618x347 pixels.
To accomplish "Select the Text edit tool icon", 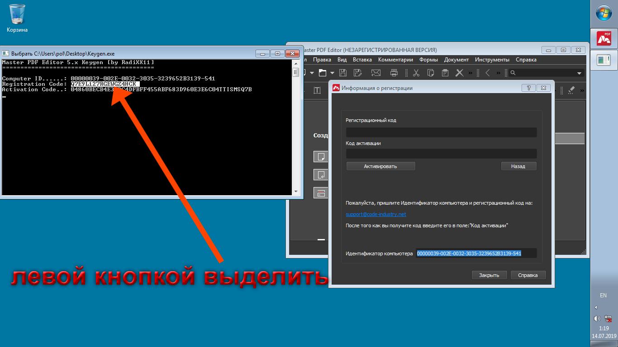I will (317, 90).
